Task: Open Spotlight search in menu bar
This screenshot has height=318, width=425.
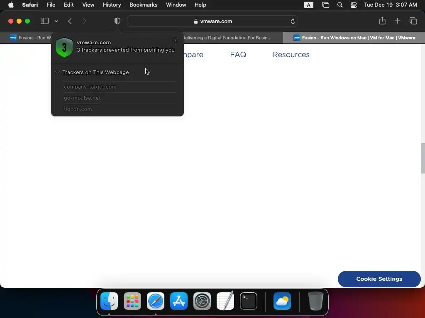Action: coord(340,5)
